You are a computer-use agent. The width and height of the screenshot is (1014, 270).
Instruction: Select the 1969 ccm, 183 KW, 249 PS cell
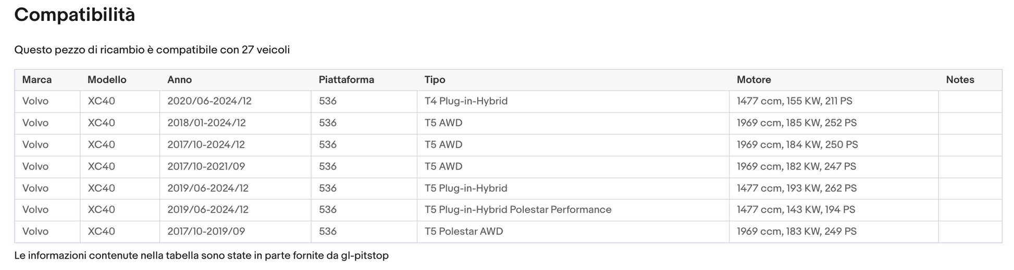[x=834, y=232]
